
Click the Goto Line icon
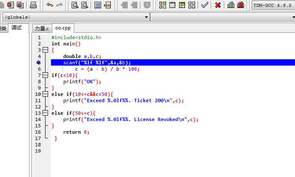click(x=107, y=5)
